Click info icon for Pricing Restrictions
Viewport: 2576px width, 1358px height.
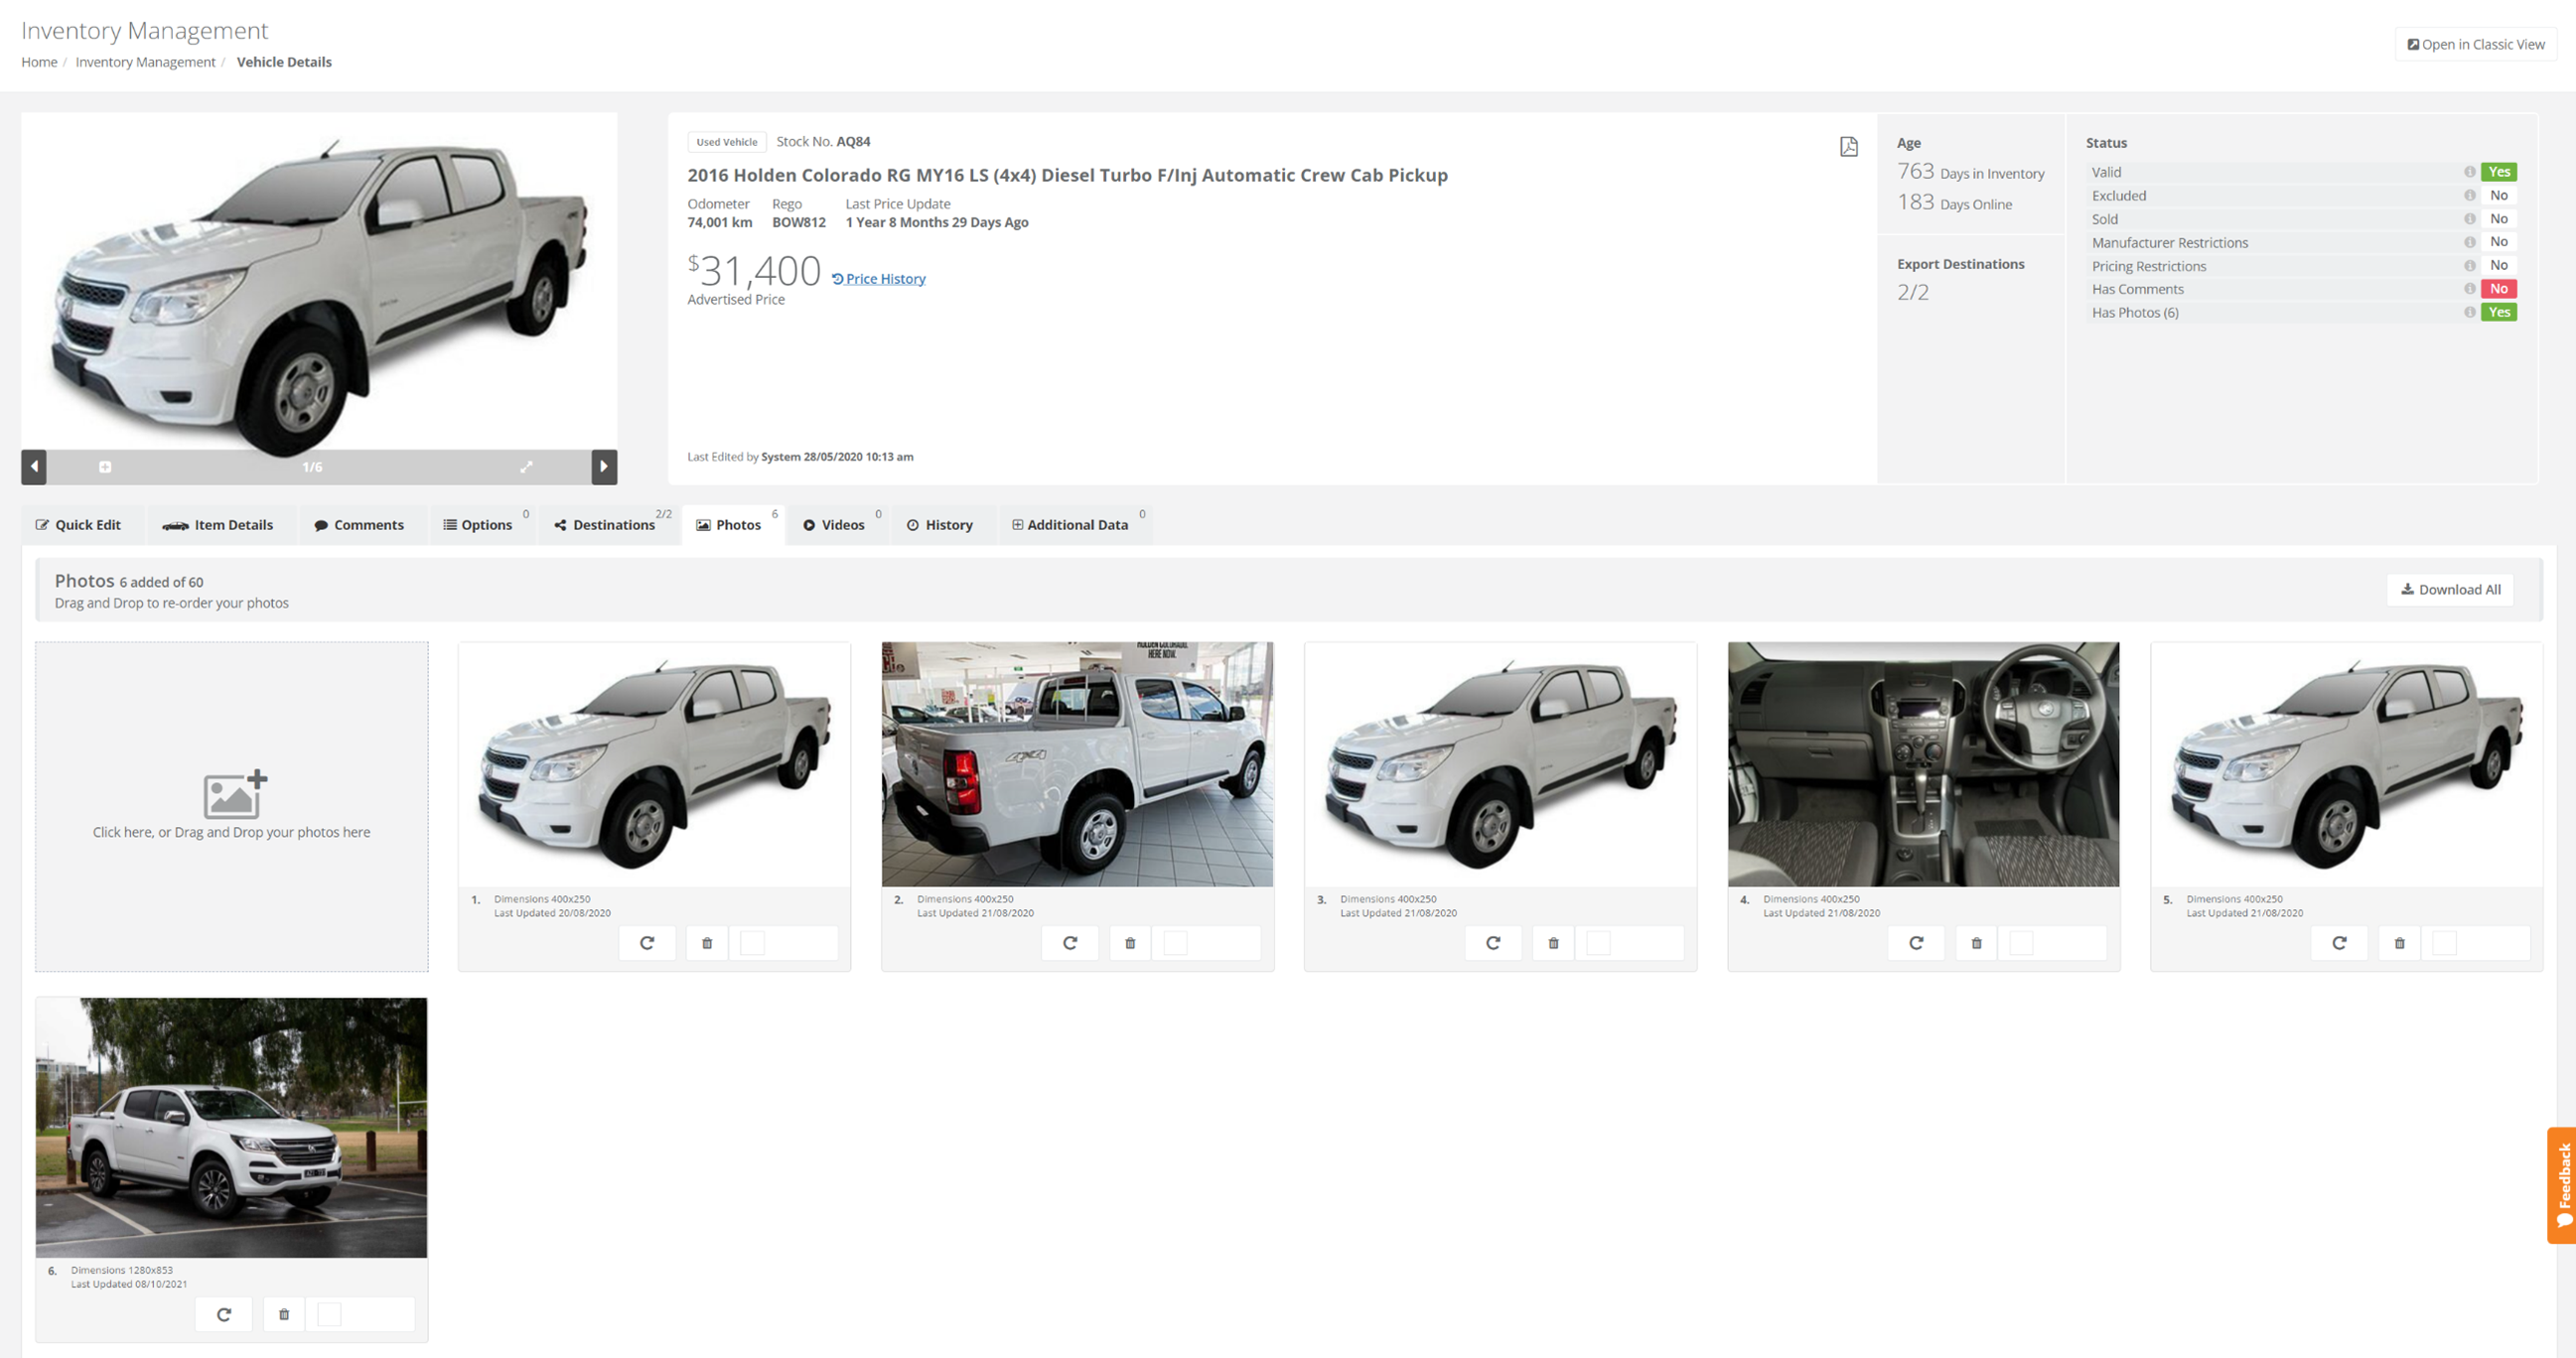coord(2469,266)
